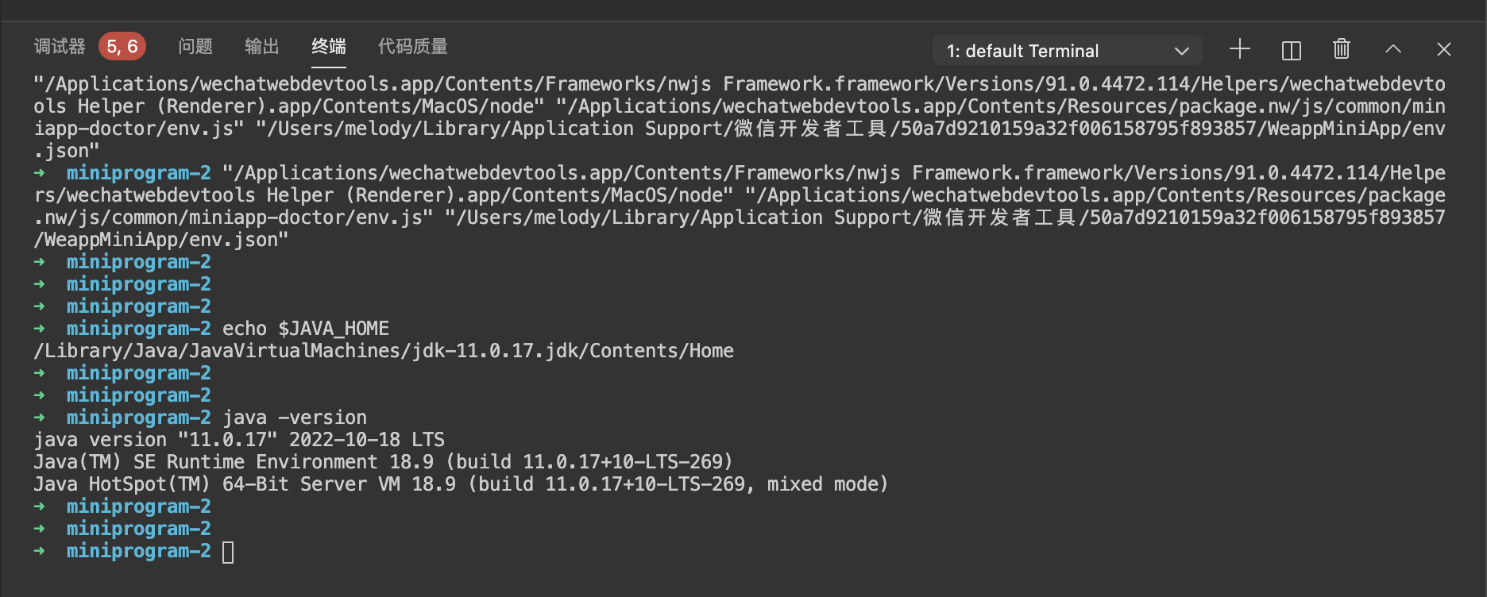This screenshot has width=1487, height=597.
Task: Open the 问题 tab
Action: pyautogui.click(x=195, y=47)
